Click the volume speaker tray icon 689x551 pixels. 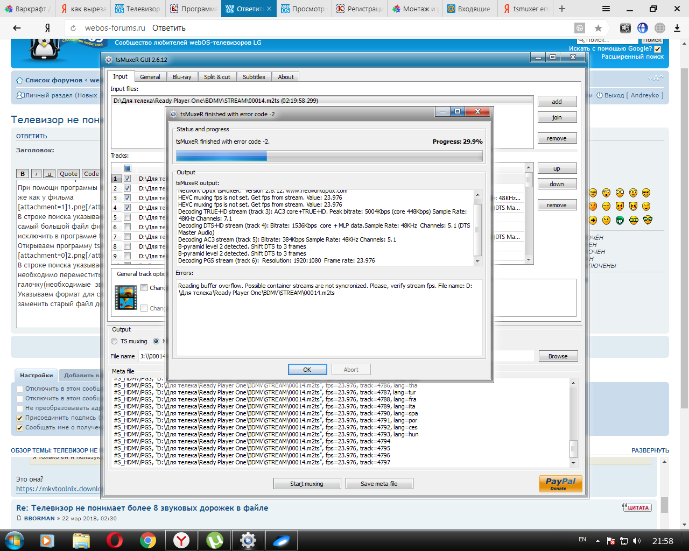coord(637,541)
